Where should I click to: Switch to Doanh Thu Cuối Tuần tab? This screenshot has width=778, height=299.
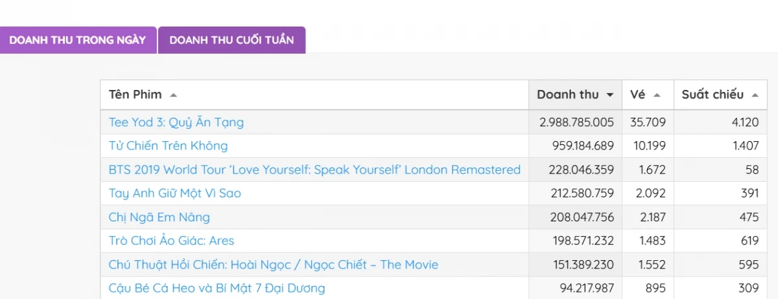[231, 40]
